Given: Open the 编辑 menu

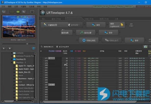Looking at the screenshot, I should pos(10,6).
